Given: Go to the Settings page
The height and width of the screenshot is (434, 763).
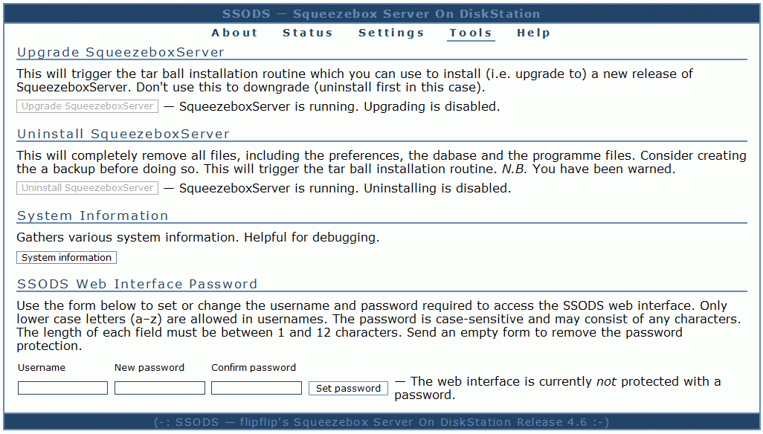Looking at the screenshot, I should 391,33.
